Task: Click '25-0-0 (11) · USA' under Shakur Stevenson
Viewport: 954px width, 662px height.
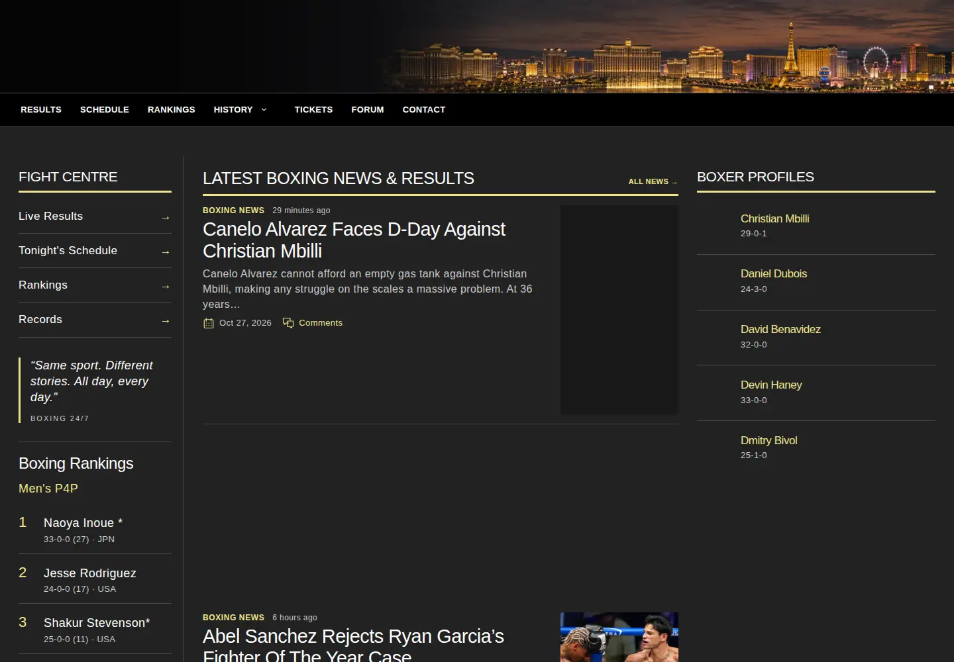Action: tap(79, 639)
